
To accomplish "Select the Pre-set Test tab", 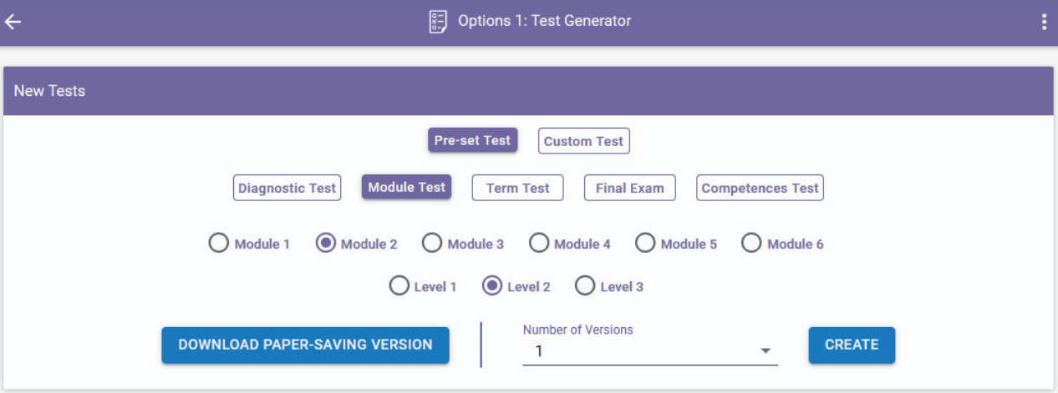I will 473,140.
